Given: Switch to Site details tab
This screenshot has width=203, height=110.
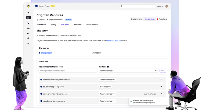Looking at the screenshot, I should click(41, 24).
